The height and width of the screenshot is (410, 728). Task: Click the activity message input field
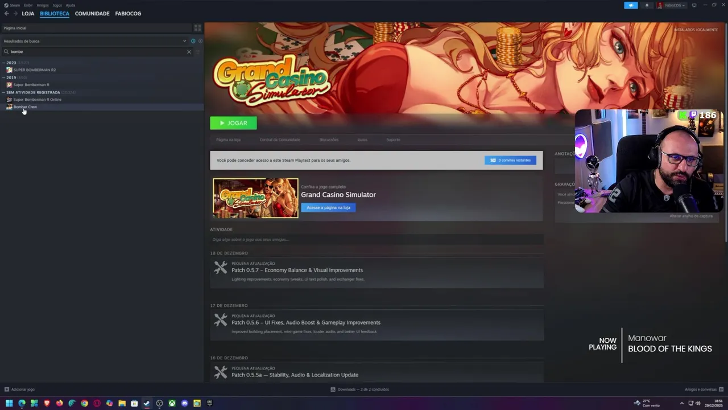pos(377,240)
